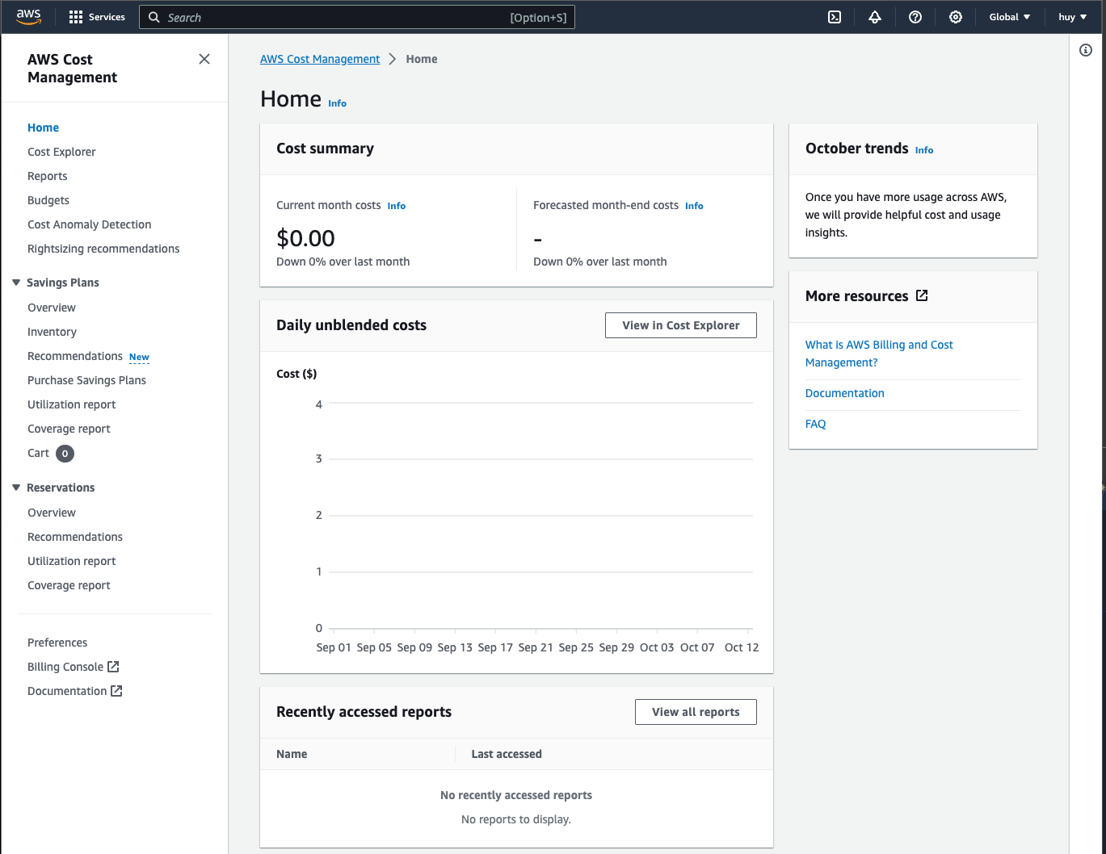Open the info panel icon at right edge
1106x854 pixels.
tap(1086, 50)
